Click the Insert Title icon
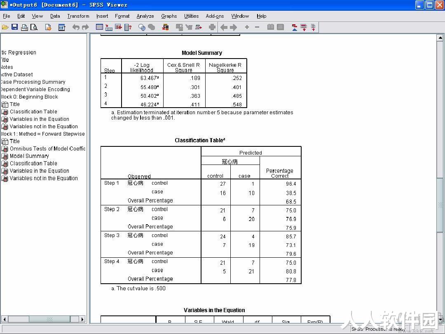This screenshot has height=334, width=445. coord(304,27)
